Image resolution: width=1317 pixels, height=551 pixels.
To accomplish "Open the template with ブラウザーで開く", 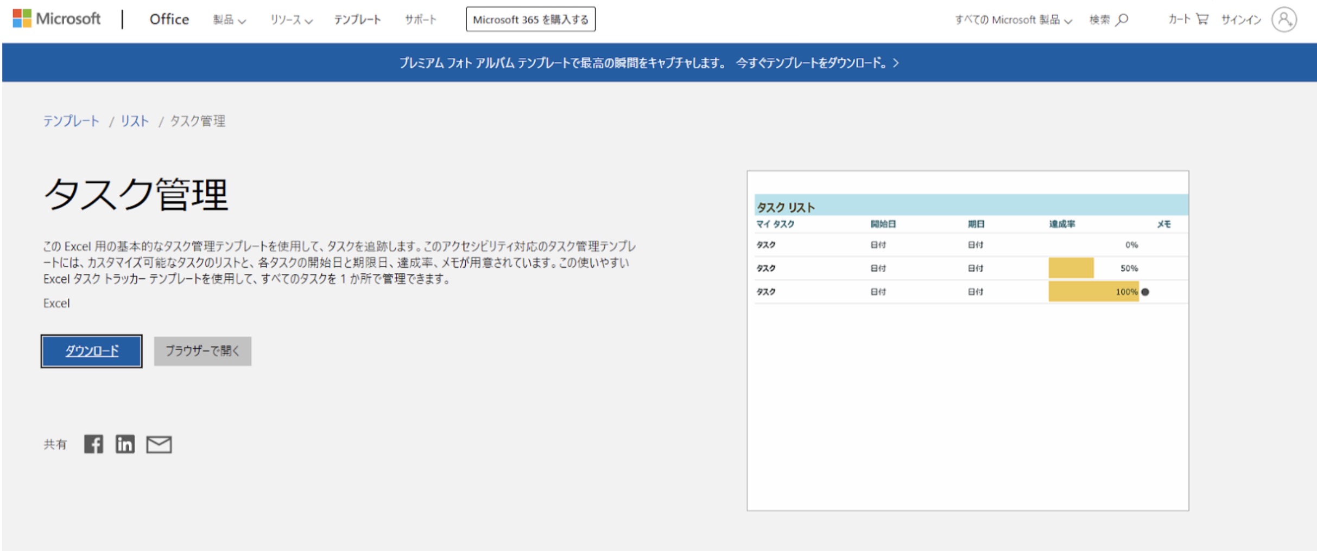I will tap(202, 351).
